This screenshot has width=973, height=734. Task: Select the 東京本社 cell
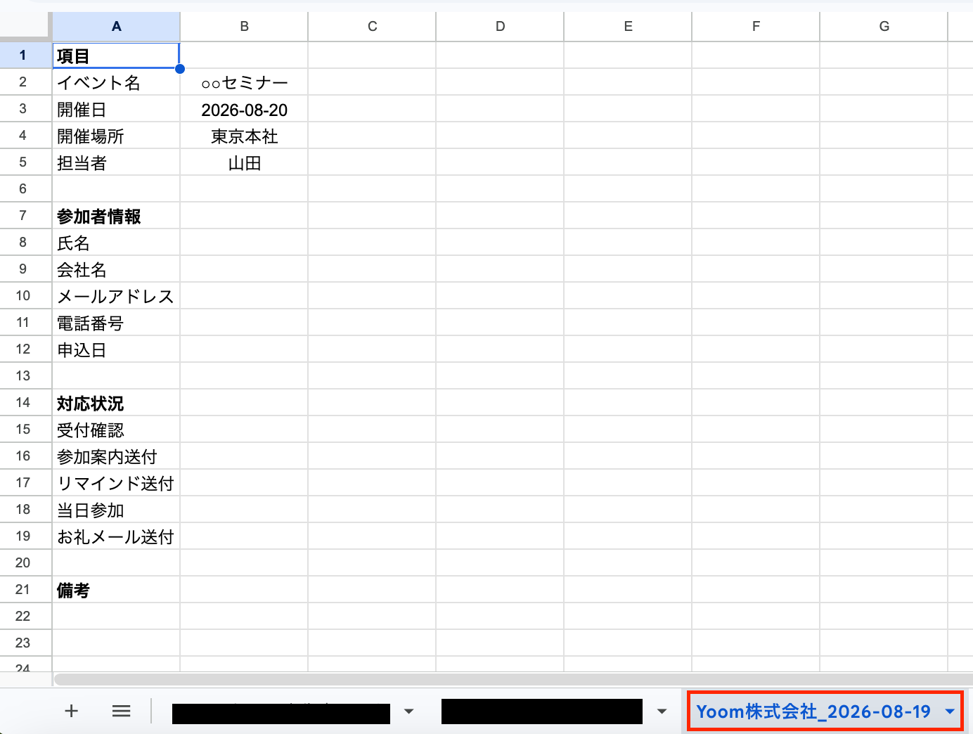[x=244, y=136]
